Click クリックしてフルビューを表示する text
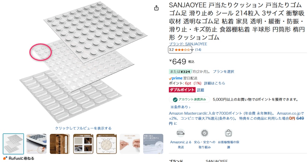The image size is (308, 162). tap(83, 128)
